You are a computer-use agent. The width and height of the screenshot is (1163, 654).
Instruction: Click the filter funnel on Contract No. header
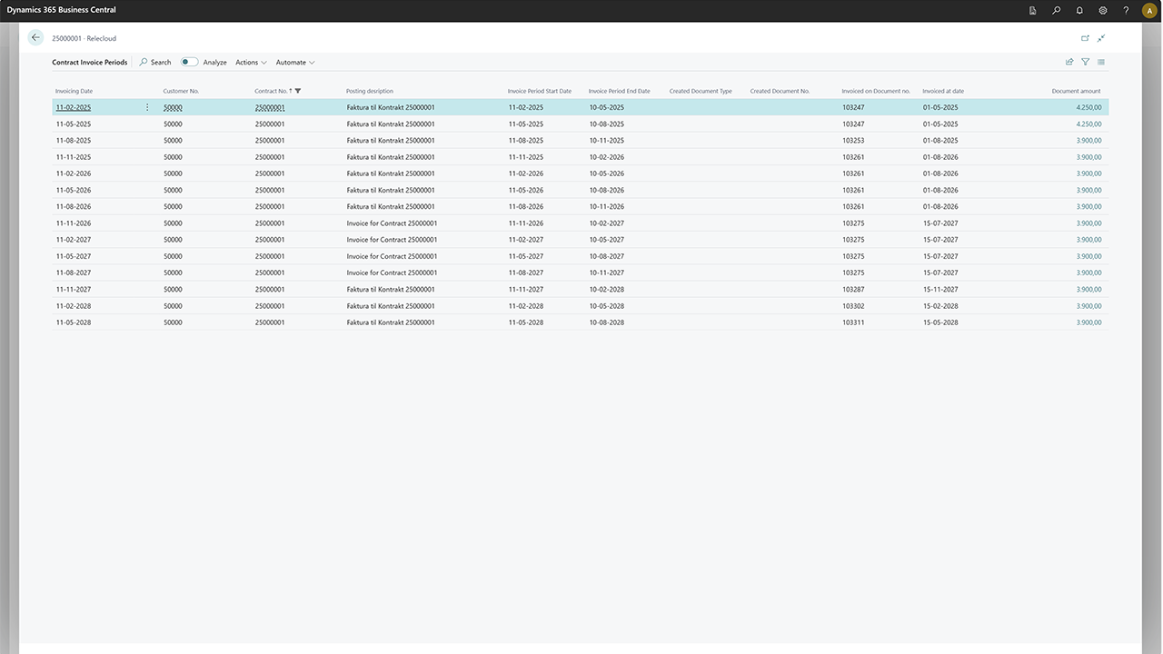[x=298, y=91]
